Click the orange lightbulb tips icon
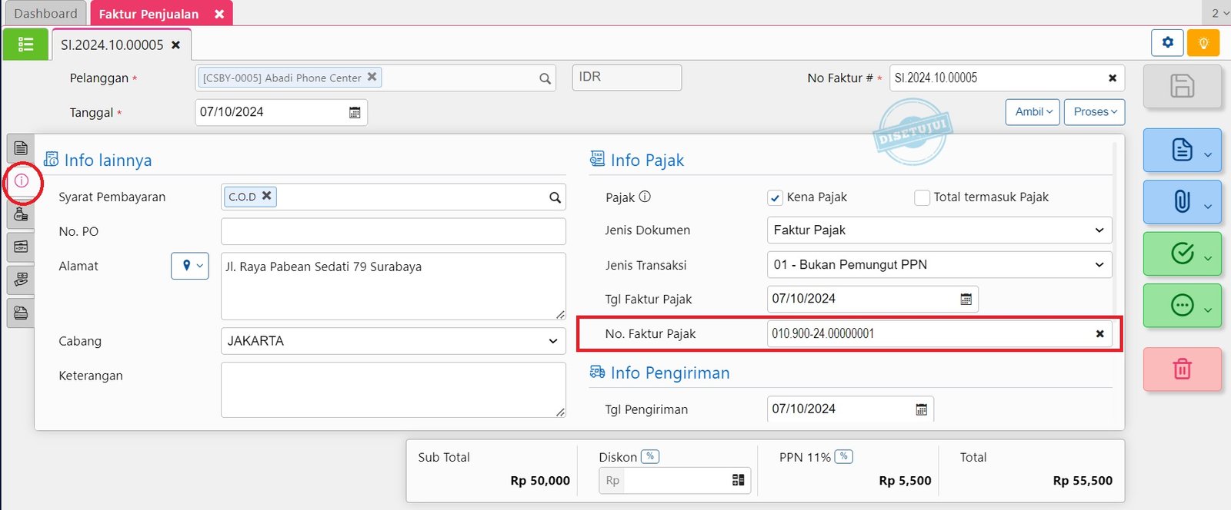 1203,43
